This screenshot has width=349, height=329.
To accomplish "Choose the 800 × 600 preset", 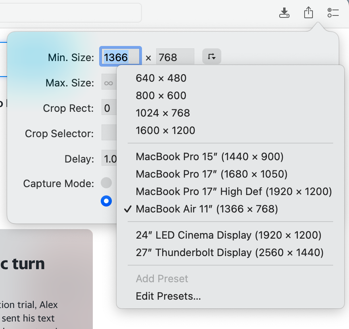I will [x=230, y=96].
